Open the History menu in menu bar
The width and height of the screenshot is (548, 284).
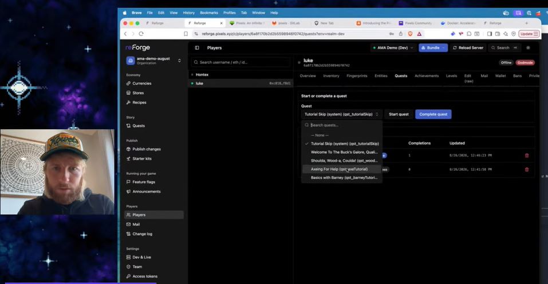click(189, 13)
